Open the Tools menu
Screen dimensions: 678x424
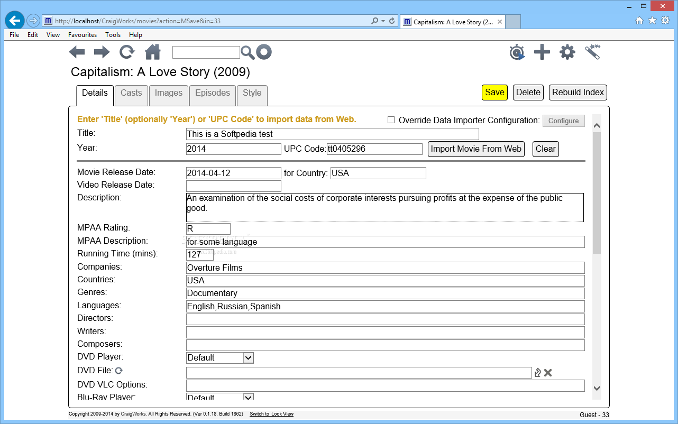113,35
